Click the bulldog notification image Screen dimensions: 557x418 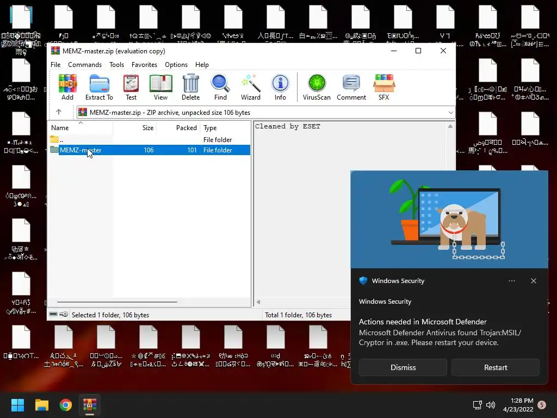coord(449,219)
